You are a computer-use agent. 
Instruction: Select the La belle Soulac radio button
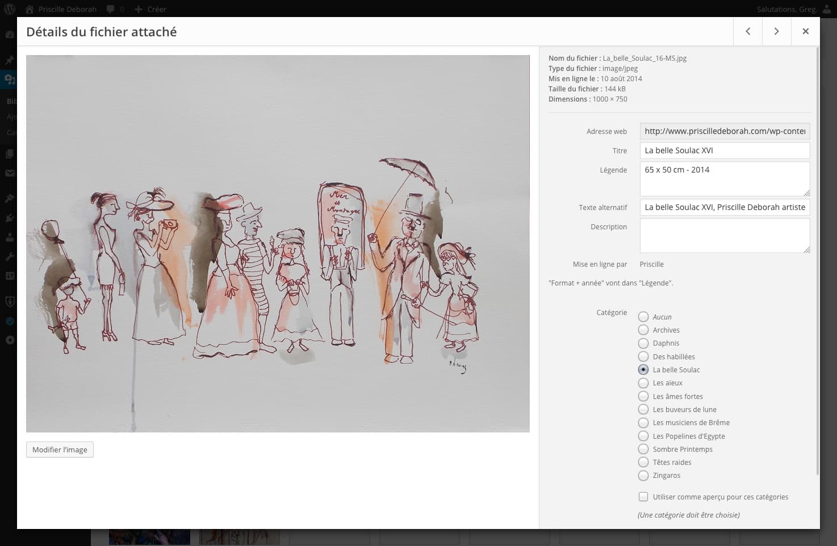click(x=643, y=369)
